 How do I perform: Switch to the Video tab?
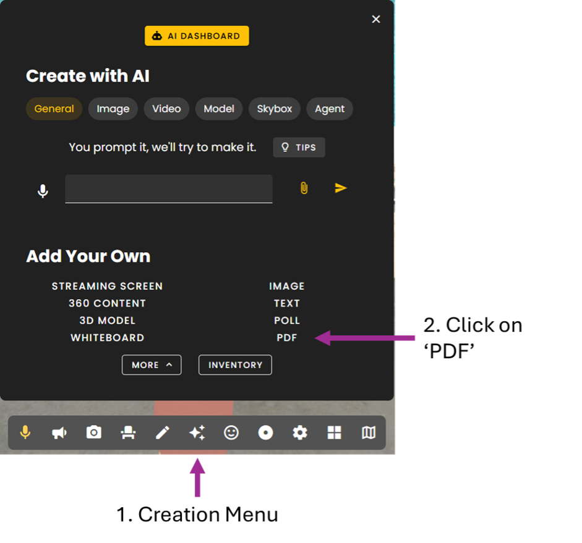(166, 109)
